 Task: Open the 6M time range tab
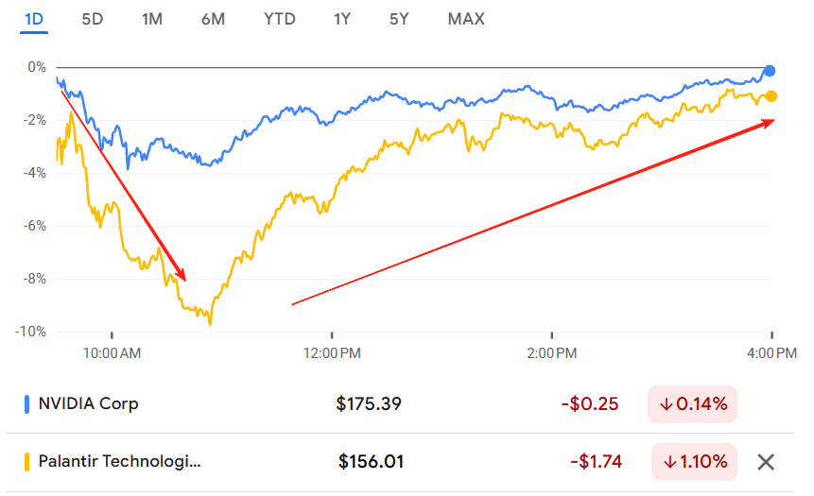point(213,20)
